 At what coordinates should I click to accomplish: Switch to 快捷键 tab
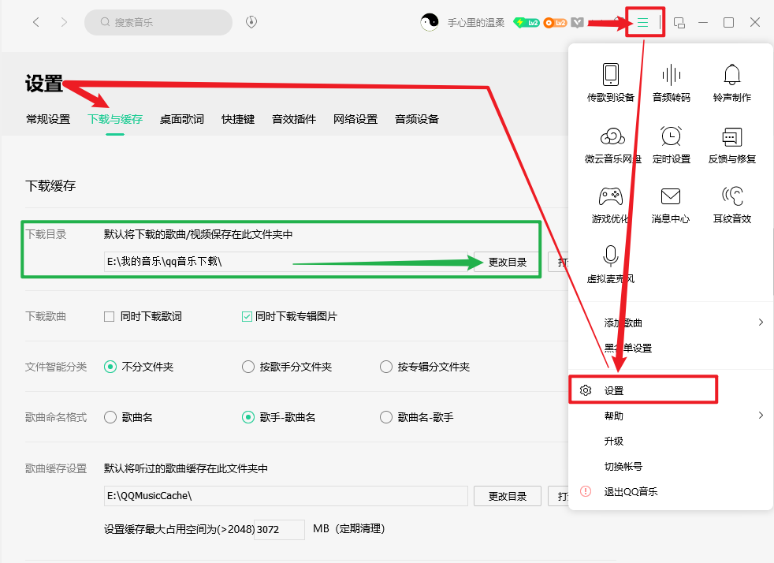tap(238, 119)
